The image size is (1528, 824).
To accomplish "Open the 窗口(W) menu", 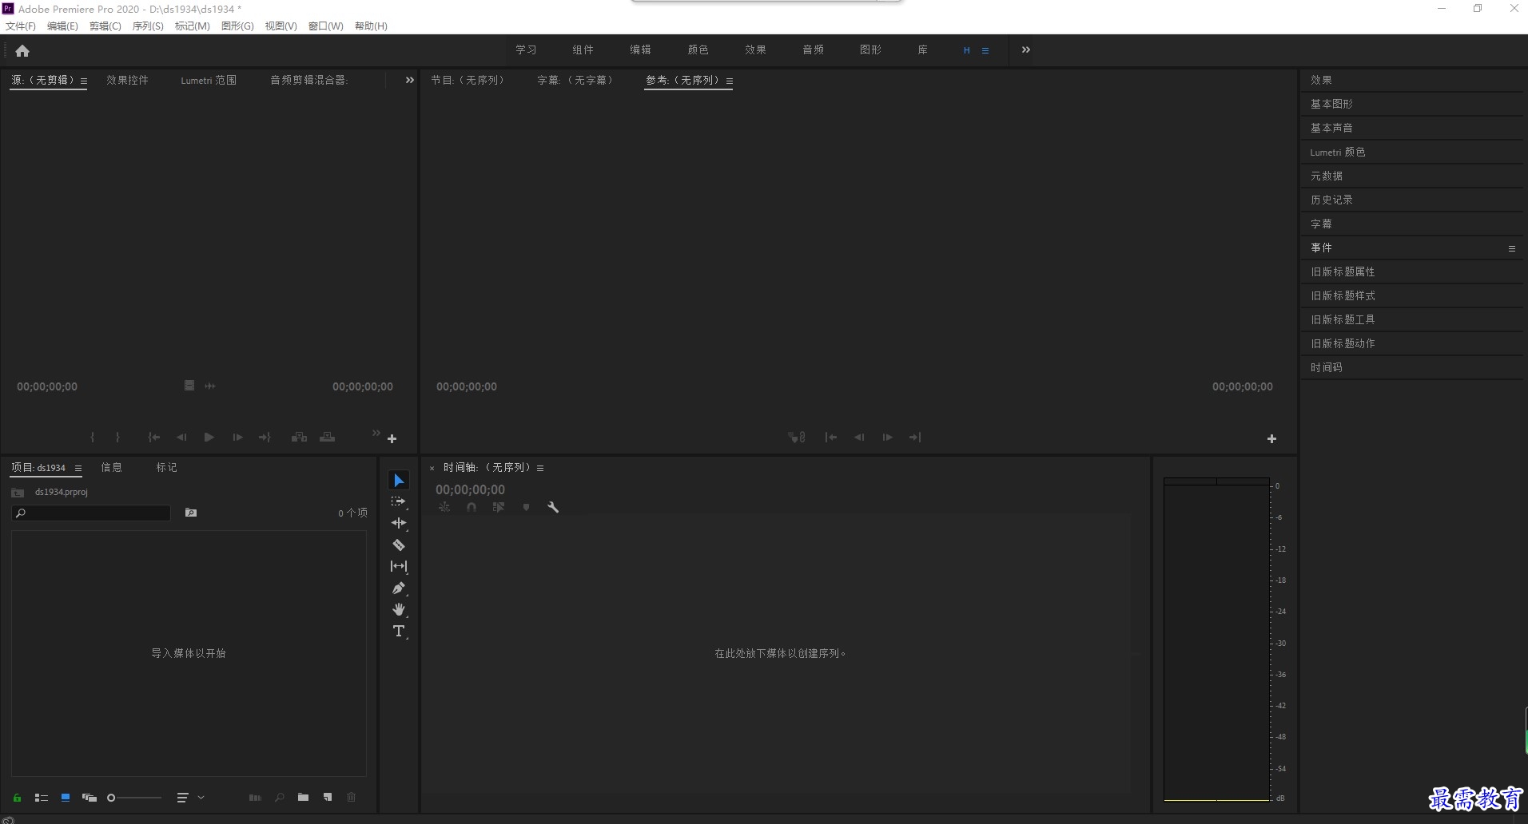I will click(x=326, y=26).
